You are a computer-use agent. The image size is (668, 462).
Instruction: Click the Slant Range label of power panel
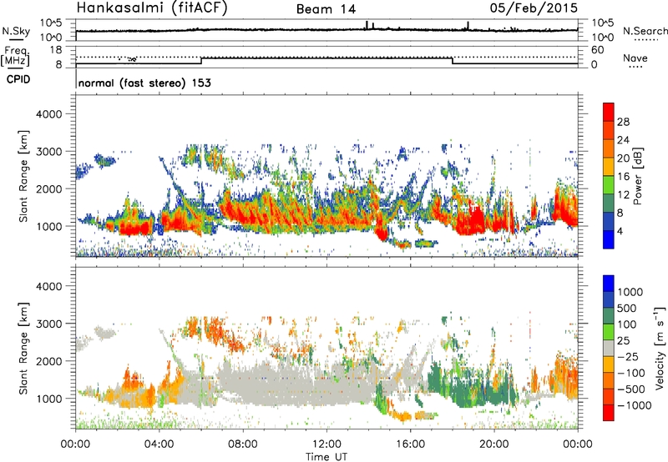click(23, 176)
